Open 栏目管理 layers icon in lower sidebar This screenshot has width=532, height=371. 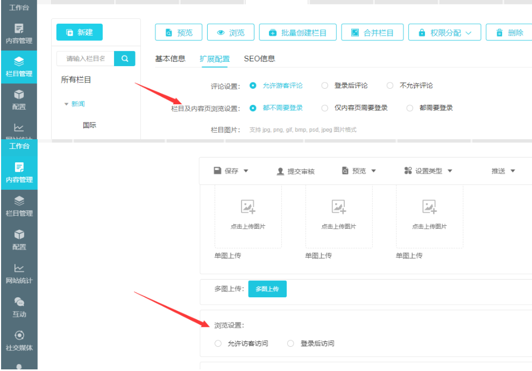[x=19, y=201]
